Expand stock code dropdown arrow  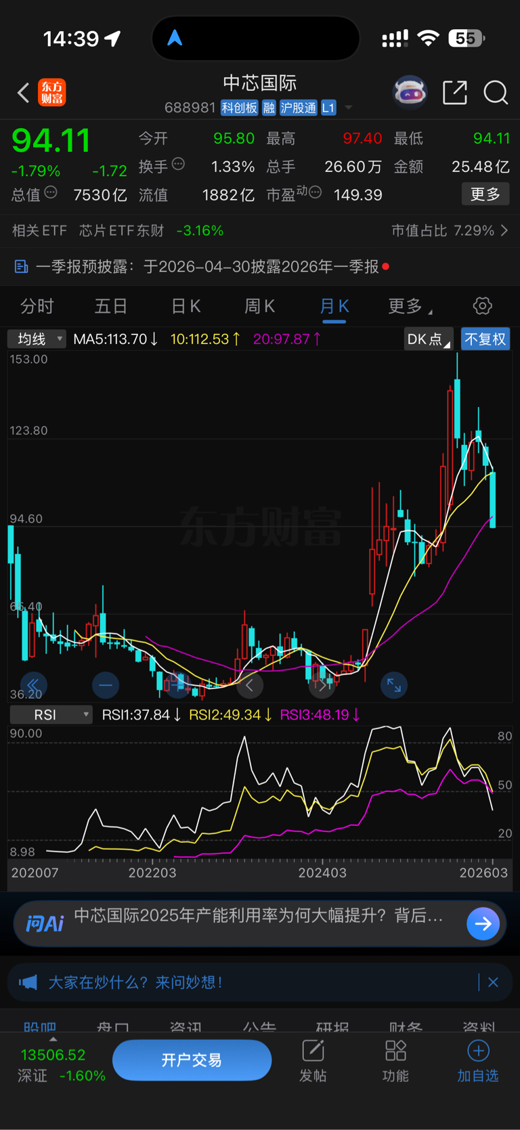point(349,108)
